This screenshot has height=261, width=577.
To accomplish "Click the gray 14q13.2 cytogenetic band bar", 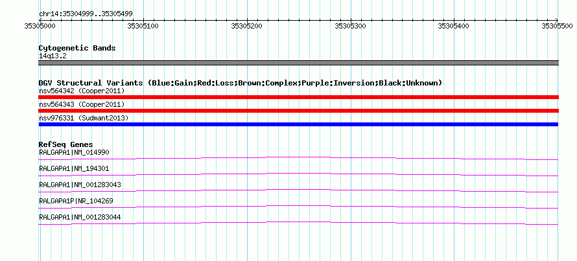I will point(299,63).
